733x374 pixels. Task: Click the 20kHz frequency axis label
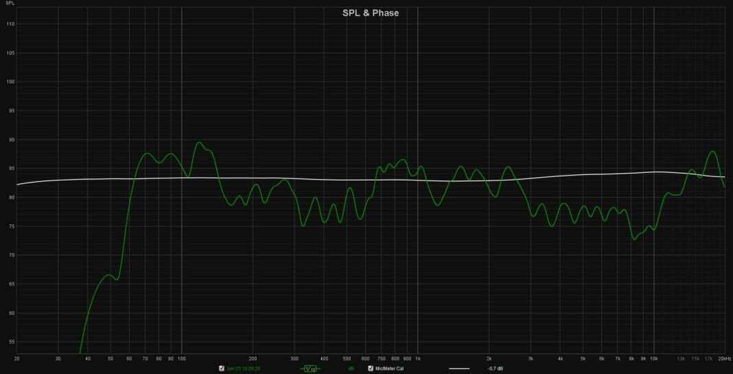coord(725,359)
